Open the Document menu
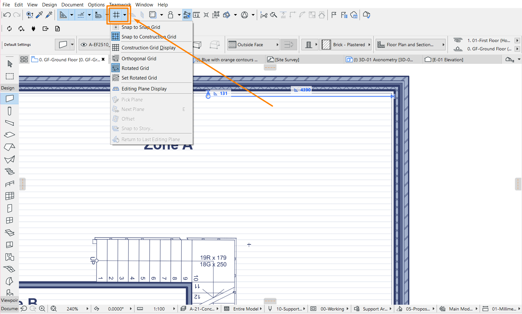The width and height of the screenshot is (522, 314). tap(73, 4)
